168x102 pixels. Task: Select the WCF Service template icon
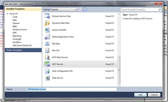click(x=47, y=64)
